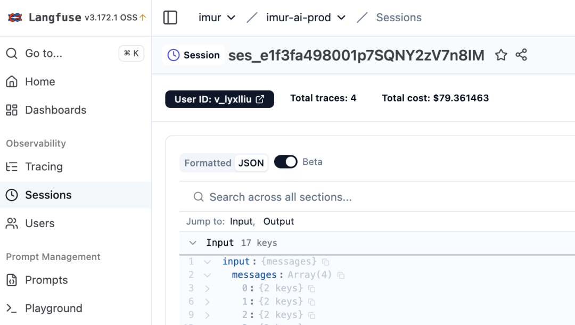Image resolution: width=575 pixels, height=325 pixels.
Task: Click the Playground terminal icon
Action: 12,309
